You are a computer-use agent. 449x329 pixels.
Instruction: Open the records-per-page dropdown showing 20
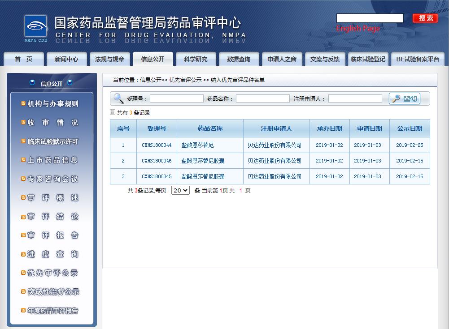[180, 190]
